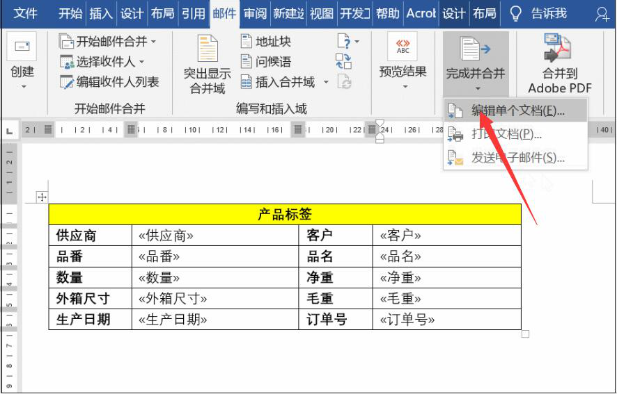Click 突出显示合并域 icon
Image resolution: width=617 pixels, height=394 pixels.
(208, 48)
